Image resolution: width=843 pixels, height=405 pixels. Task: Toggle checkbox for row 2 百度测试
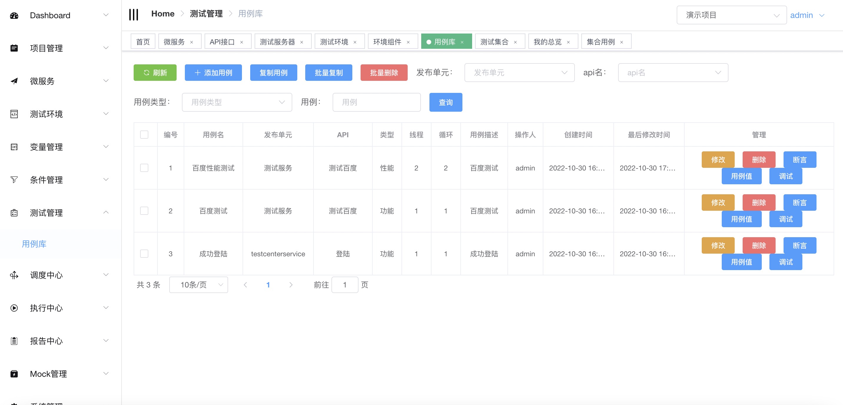[x=144, y=210]
